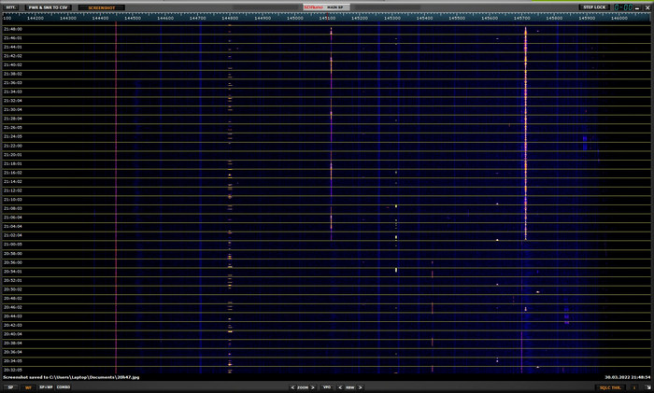Click the orange SCREENSHOT button

101,7
